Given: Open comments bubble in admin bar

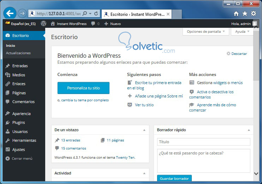Looking at the screenshot, I should point(95,24).
